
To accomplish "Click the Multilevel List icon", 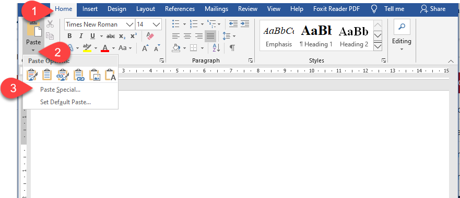I will (211, 24).
